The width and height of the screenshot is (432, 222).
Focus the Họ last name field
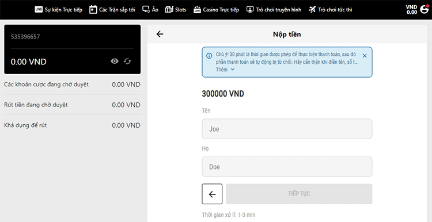[287, 167]
